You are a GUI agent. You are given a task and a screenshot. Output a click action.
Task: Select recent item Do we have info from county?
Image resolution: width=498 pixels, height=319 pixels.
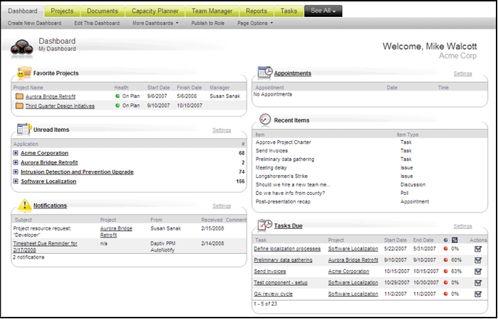click(x=290, y=193)
